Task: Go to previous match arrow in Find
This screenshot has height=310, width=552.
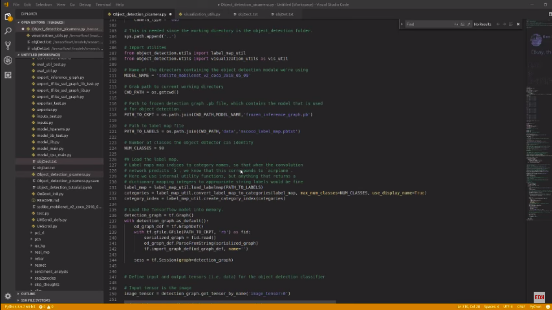Action: (498, 24)
